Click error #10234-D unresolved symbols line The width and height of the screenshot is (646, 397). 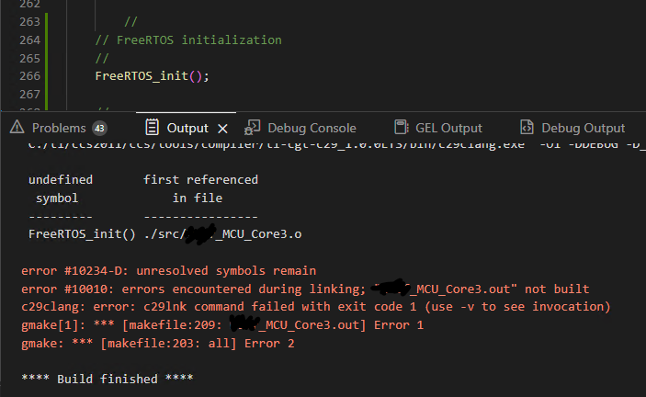[x=168, y=270]
